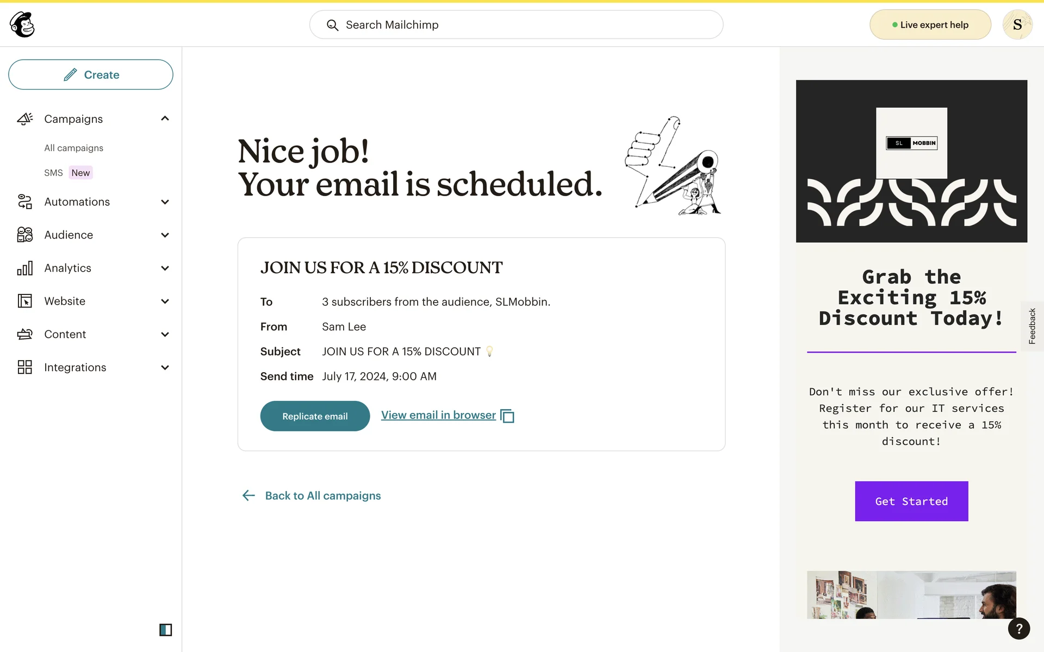Open the View email in browser link
This screenshot has height=652, width=1044.
coord(438,415)
